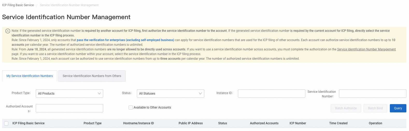Collapse the note banner with circle arrow icon
Viewport: 409px width, 131px height.
[8, 31]
